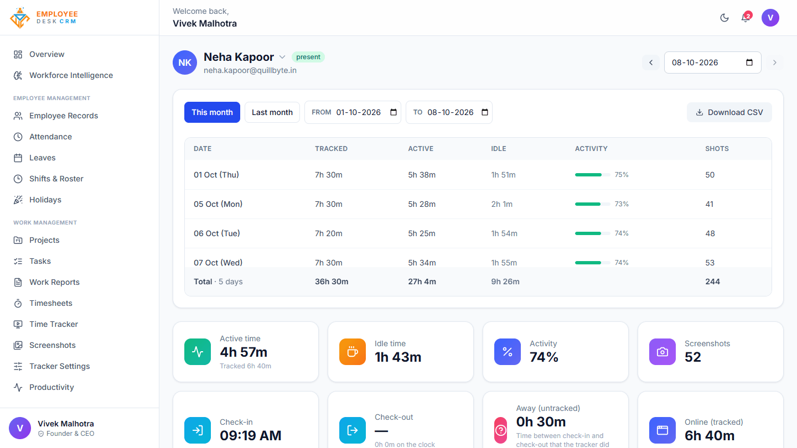Open the Time Tracker page
The height and width of the screenshot is (448, 797).
click(x=79, y=324)
